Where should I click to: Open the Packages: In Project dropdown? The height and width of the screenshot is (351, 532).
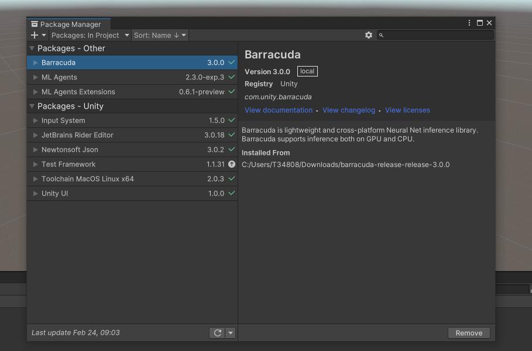click(x=90, y=35)
